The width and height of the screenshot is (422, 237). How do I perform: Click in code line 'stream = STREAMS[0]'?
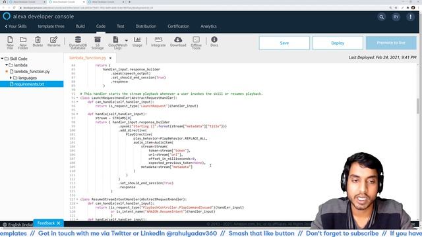pyautogui.click(x=113, y=118)
